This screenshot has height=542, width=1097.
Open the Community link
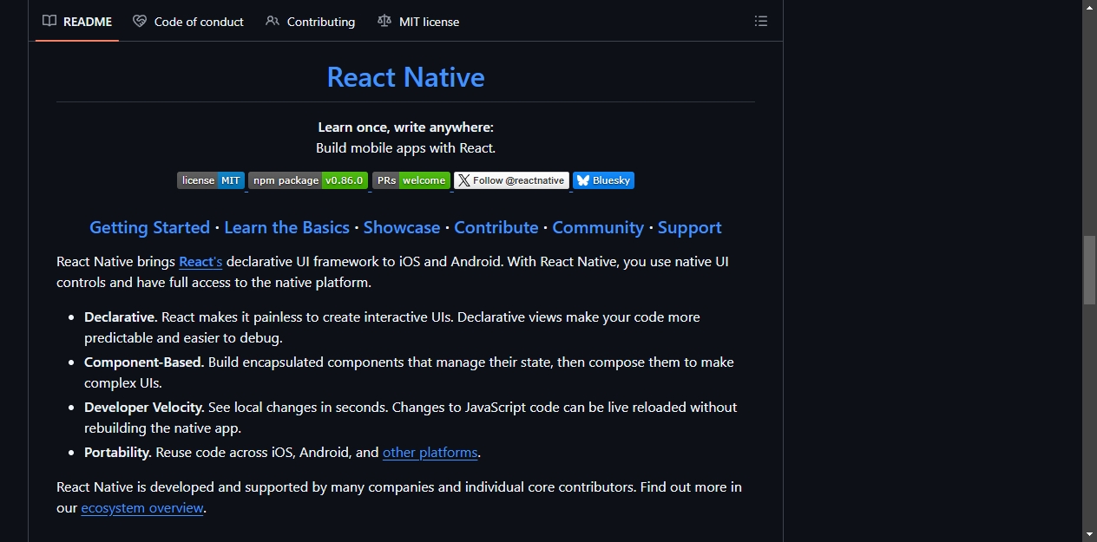(598, 227)
